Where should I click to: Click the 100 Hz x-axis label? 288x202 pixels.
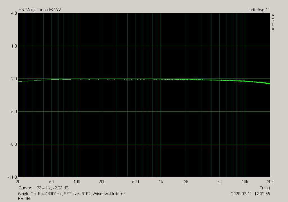pyautogui.click(x=77, y=182)
